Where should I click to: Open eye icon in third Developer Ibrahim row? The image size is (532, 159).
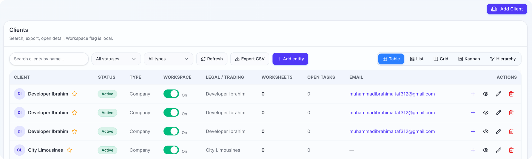coord(486,131)
